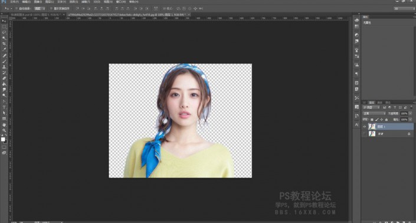
Task: Switch to the Channels tab
Action: pos(379,103)
